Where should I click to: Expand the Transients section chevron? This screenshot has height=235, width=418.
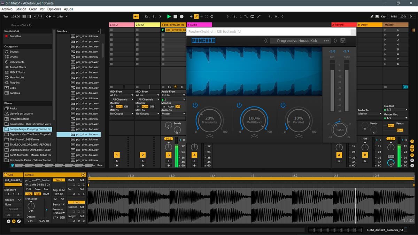tap(210, 136)
